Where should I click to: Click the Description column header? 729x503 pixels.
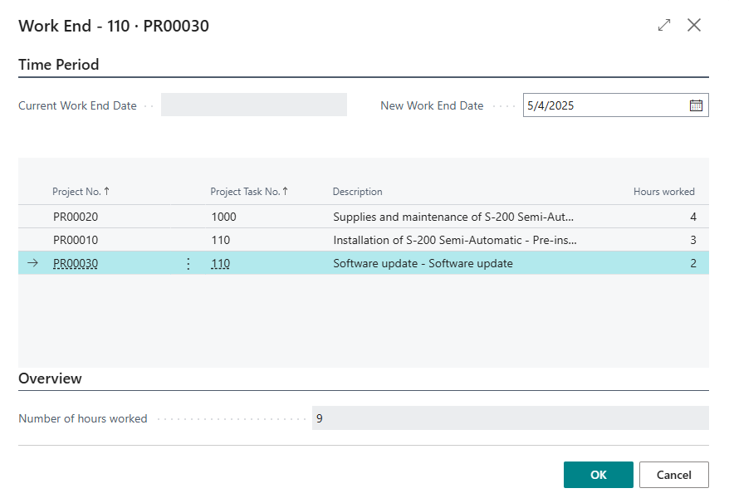357,192
